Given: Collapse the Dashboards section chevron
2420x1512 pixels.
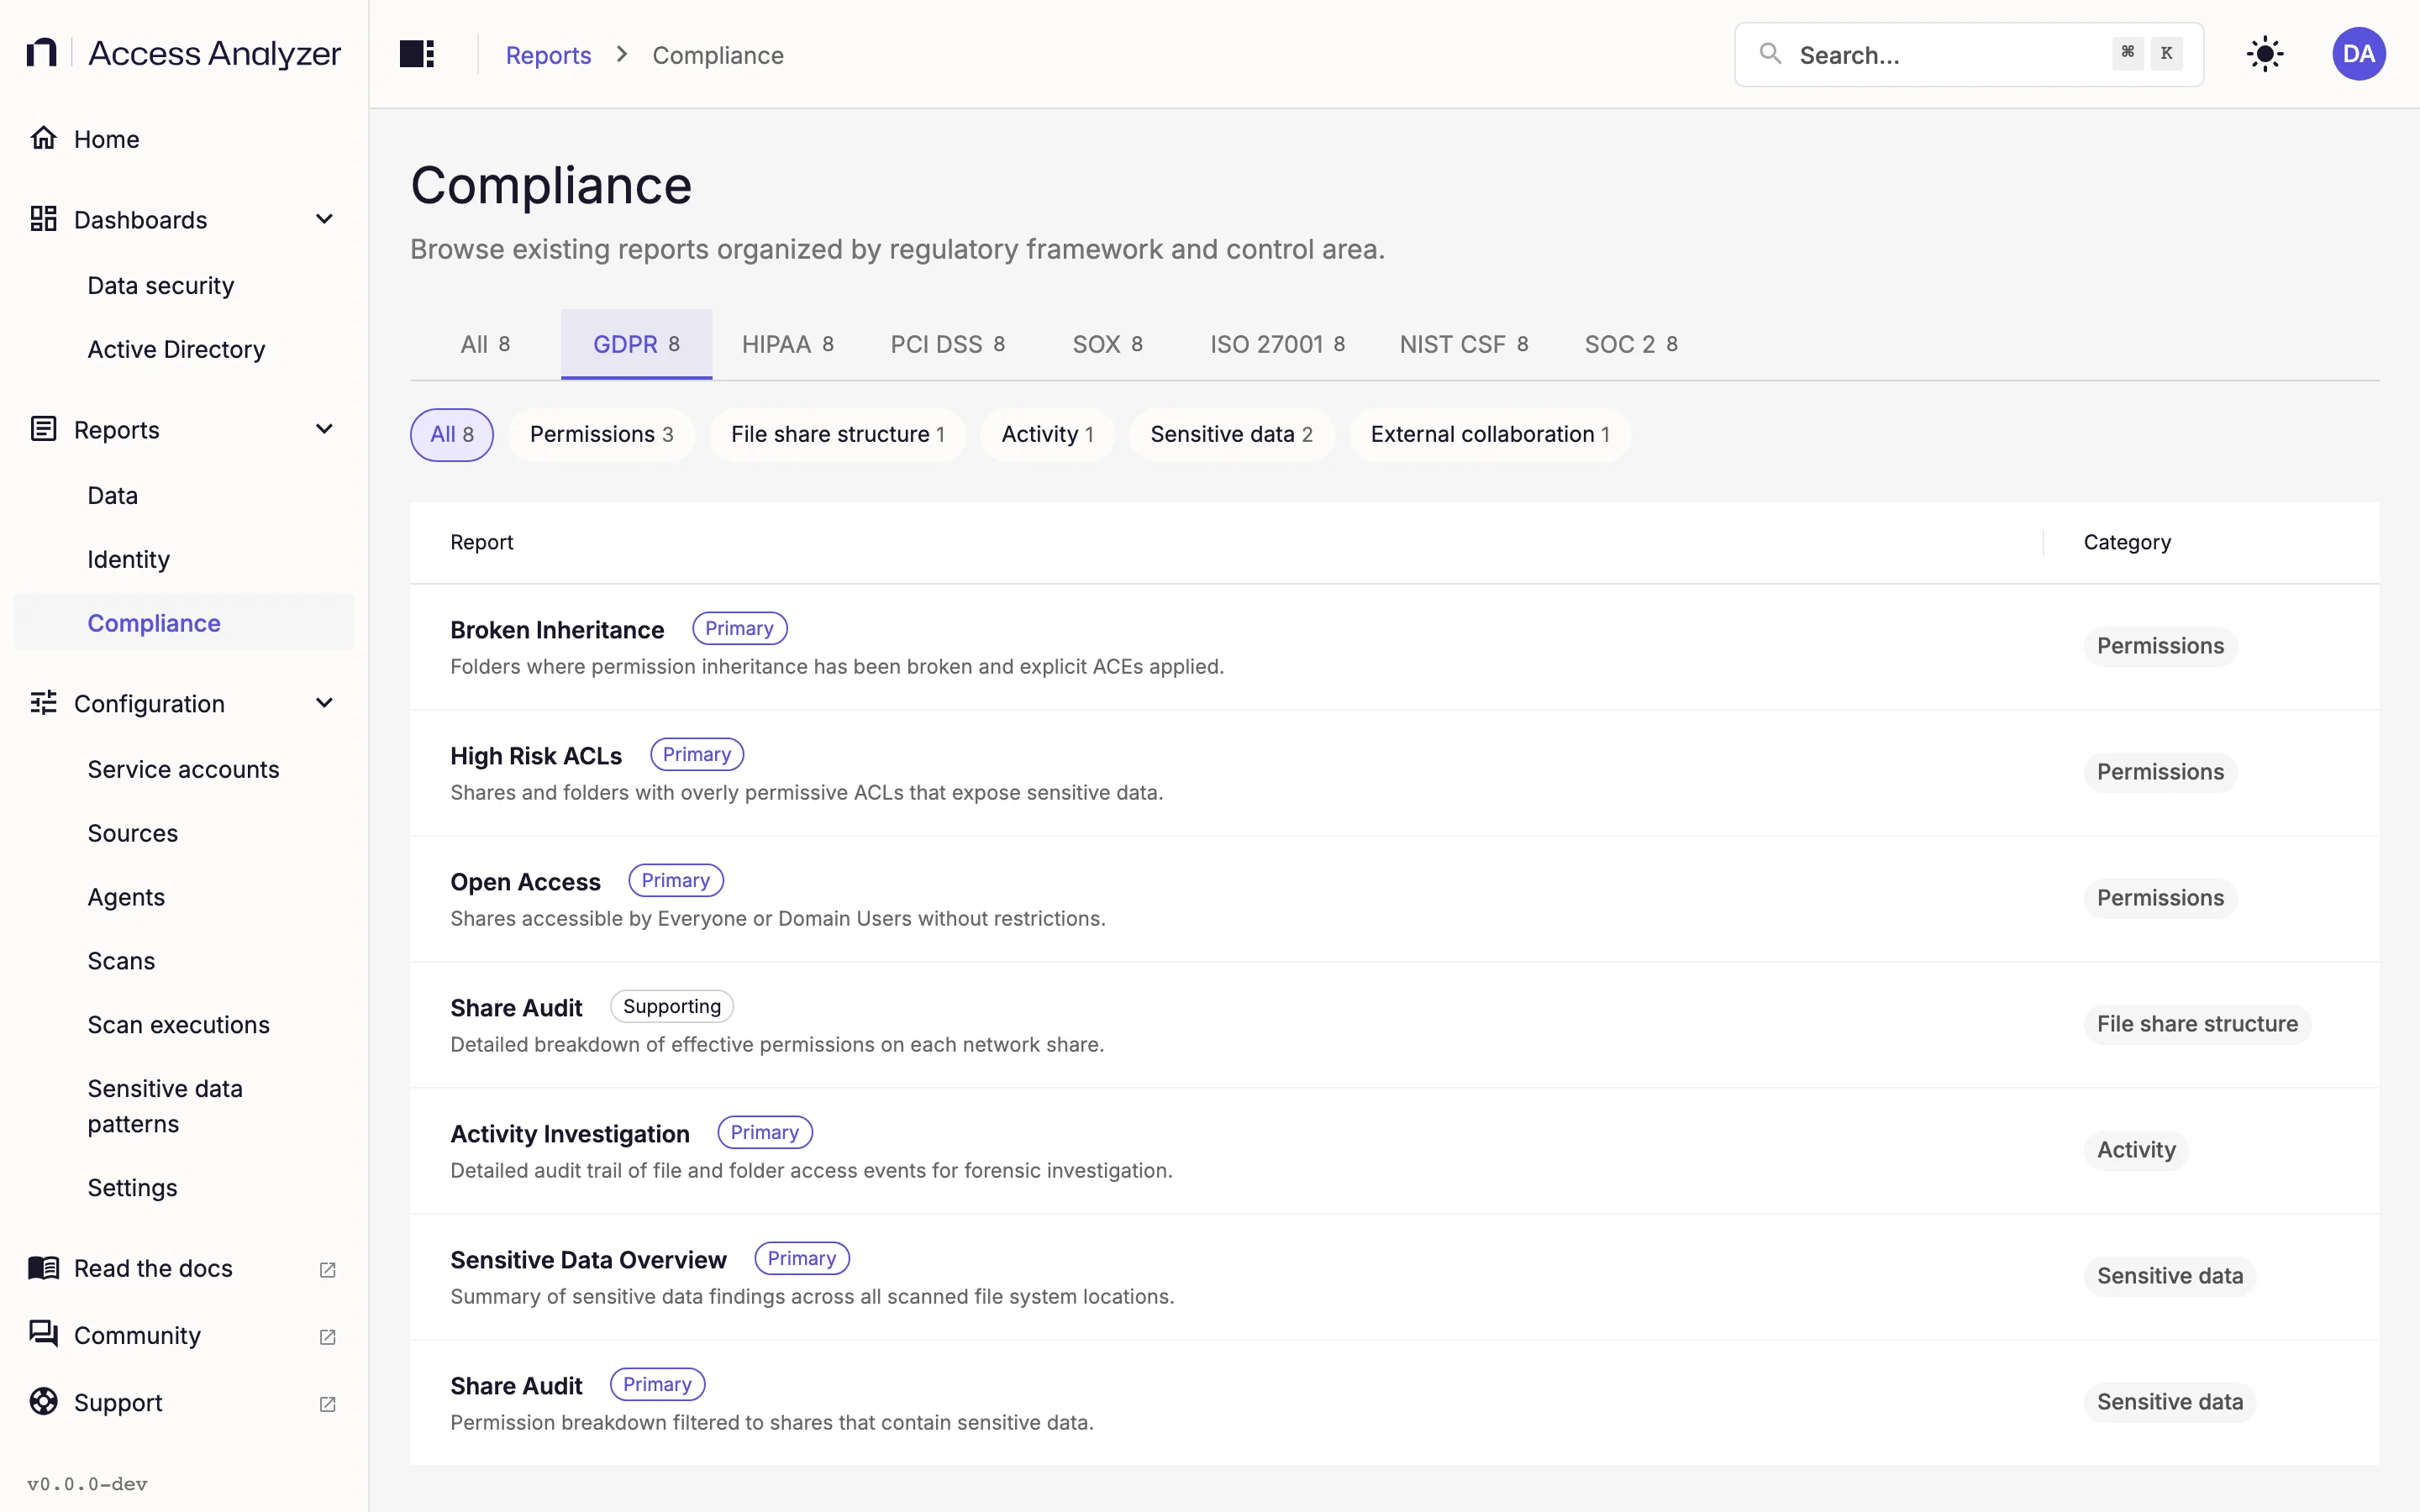Looking at the screenshot, I should [324, 219].
